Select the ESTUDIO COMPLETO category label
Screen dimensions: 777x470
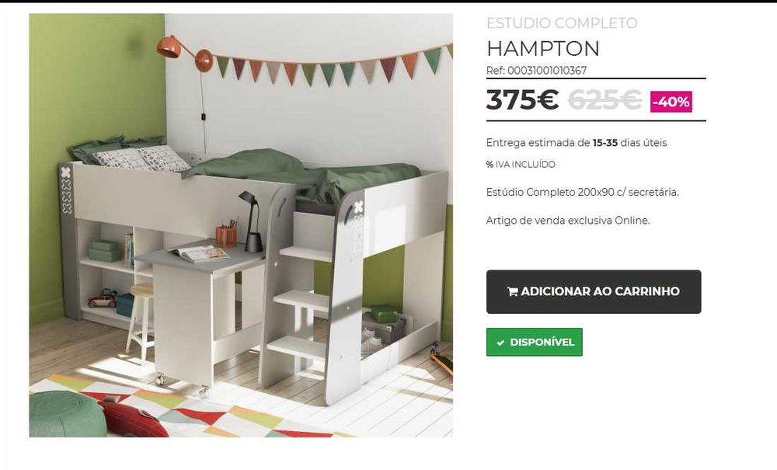click(562, 23)
